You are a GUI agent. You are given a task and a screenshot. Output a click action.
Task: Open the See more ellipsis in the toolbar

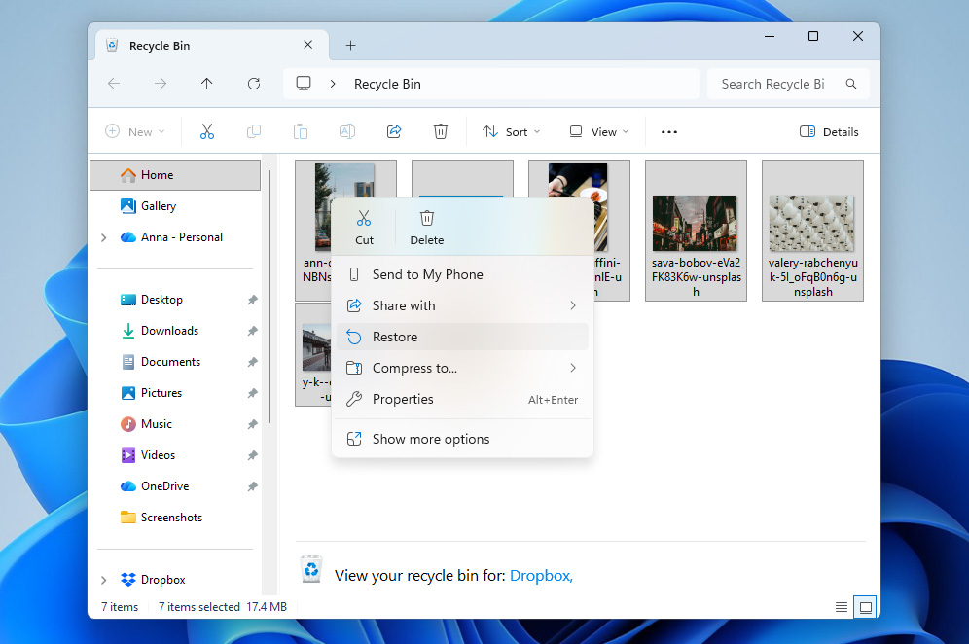click(x=668, y=131)
